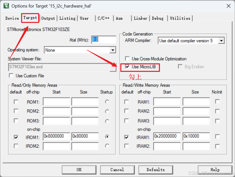
Task: Tick the IROM2 default checkbox
Action: click(x=16, y=146)
